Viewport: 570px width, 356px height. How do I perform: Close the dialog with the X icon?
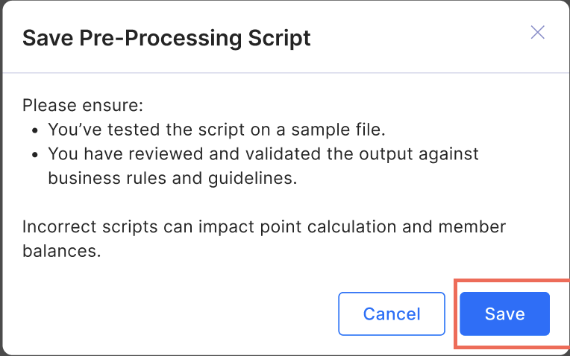(x=537, y=32)
